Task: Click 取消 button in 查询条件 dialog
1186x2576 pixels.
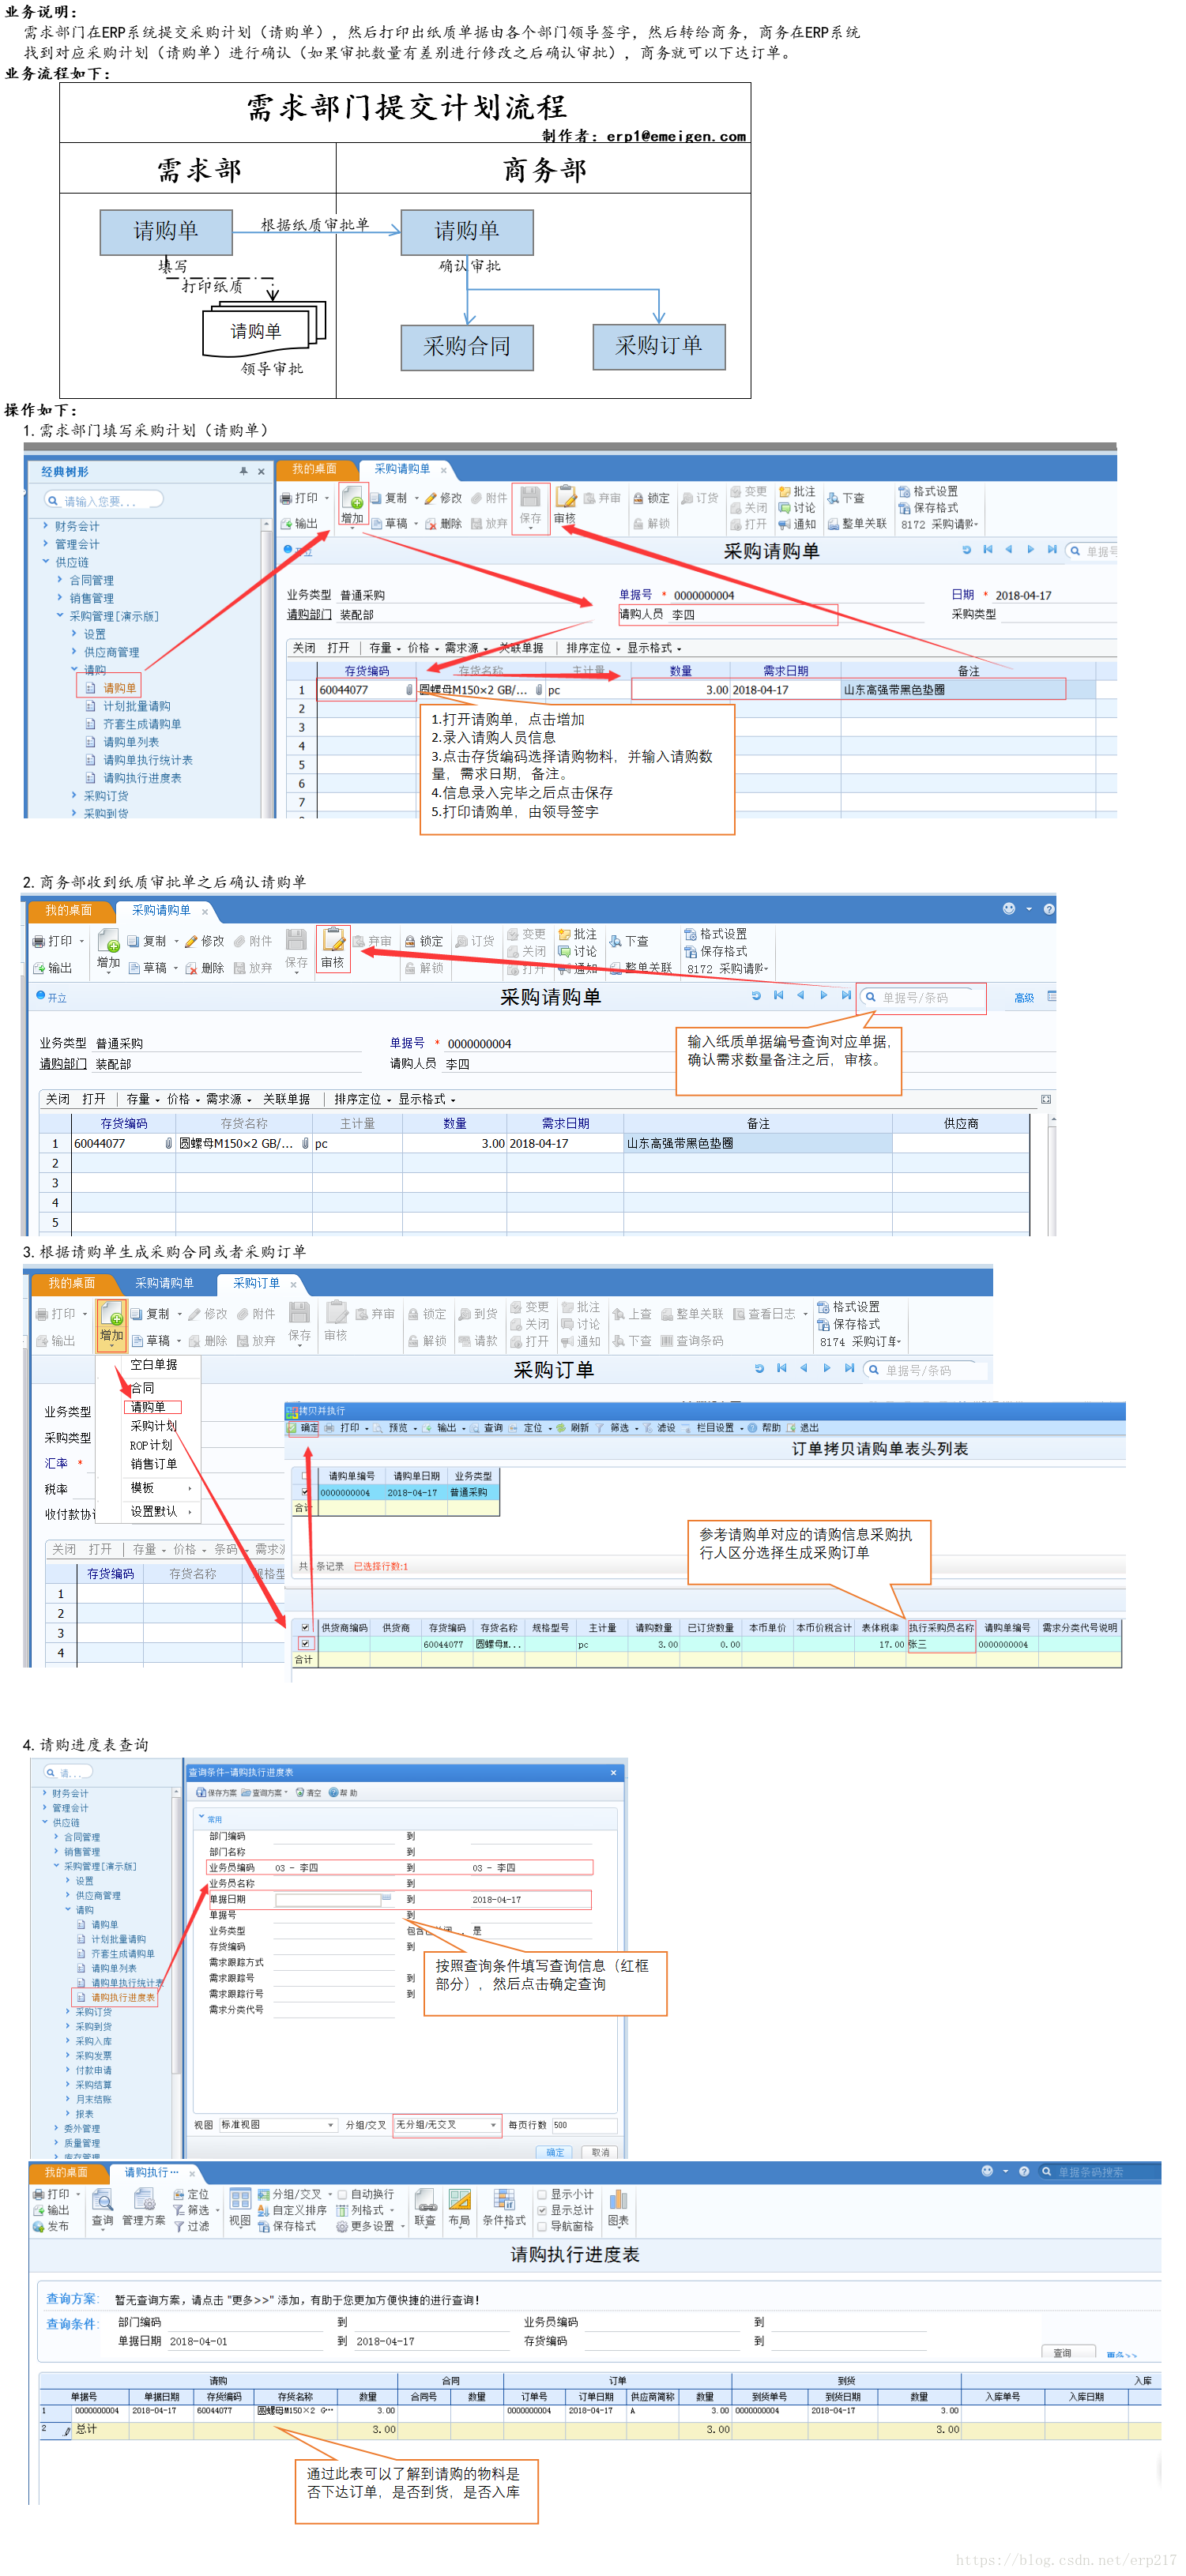Action: 600,2152
